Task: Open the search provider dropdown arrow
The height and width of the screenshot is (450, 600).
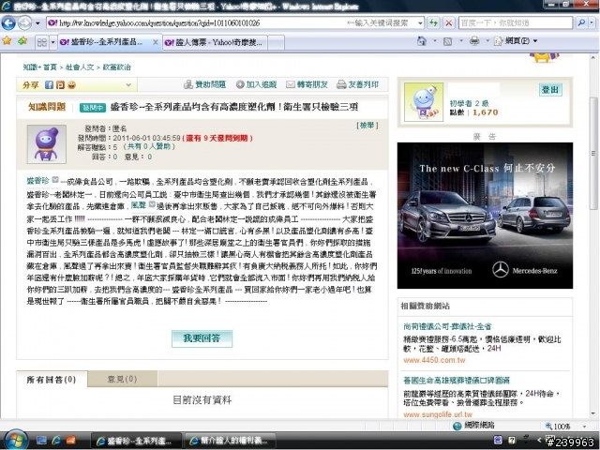Action: point(592,22)
